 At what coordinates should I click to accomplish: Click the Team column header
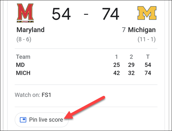[23, 57]
